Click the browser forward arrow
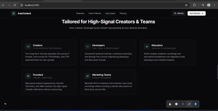The image size is (218, 111). pos(9,5)
